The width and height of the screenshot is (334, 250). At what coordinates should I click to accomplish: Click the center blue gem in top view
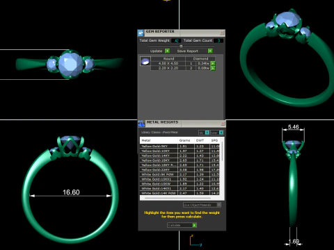(x=70, y=64)
